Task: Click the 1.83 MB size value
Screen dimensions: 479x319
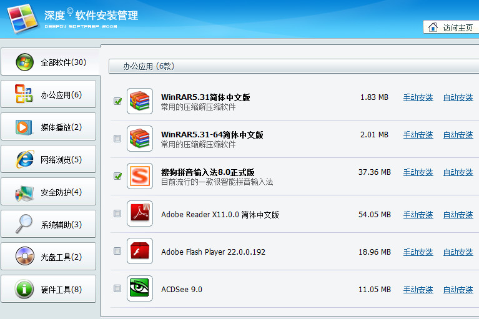Action: pyautogui.click(x=374, y=97)
